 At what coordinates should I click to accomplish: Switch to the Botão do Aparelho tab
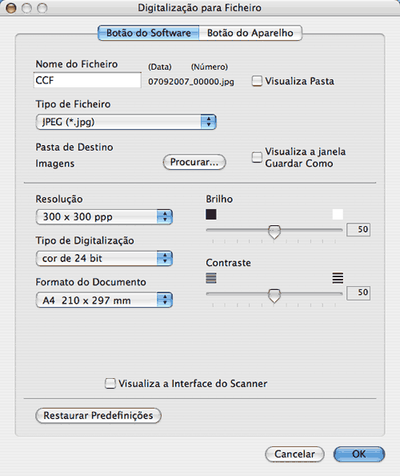250,33
